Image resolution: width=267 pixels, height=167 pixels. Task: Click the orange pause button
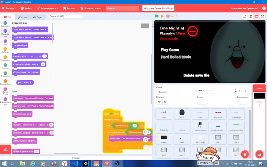point(162,16)
